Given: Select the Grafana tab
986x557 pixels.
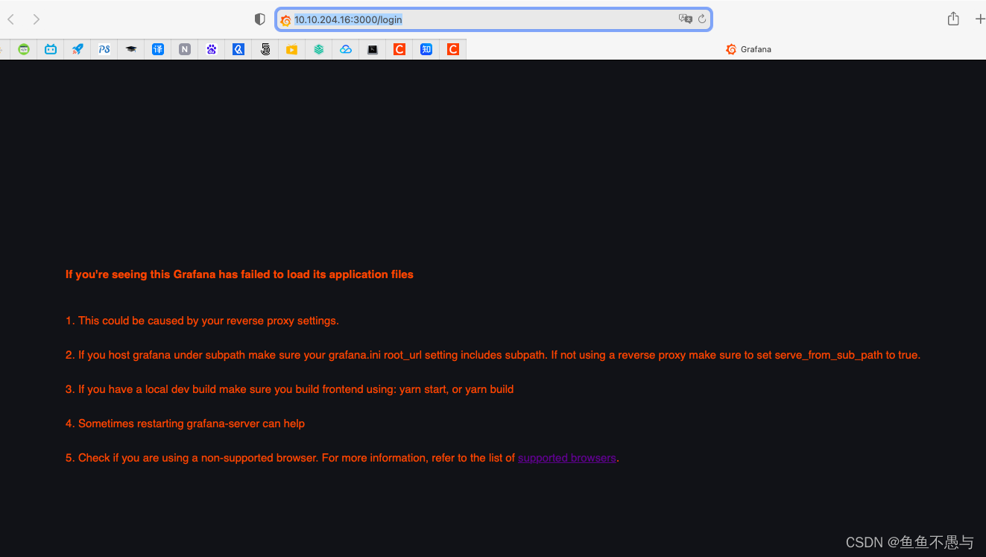Looking at the screenshot, I should (748, 49).
